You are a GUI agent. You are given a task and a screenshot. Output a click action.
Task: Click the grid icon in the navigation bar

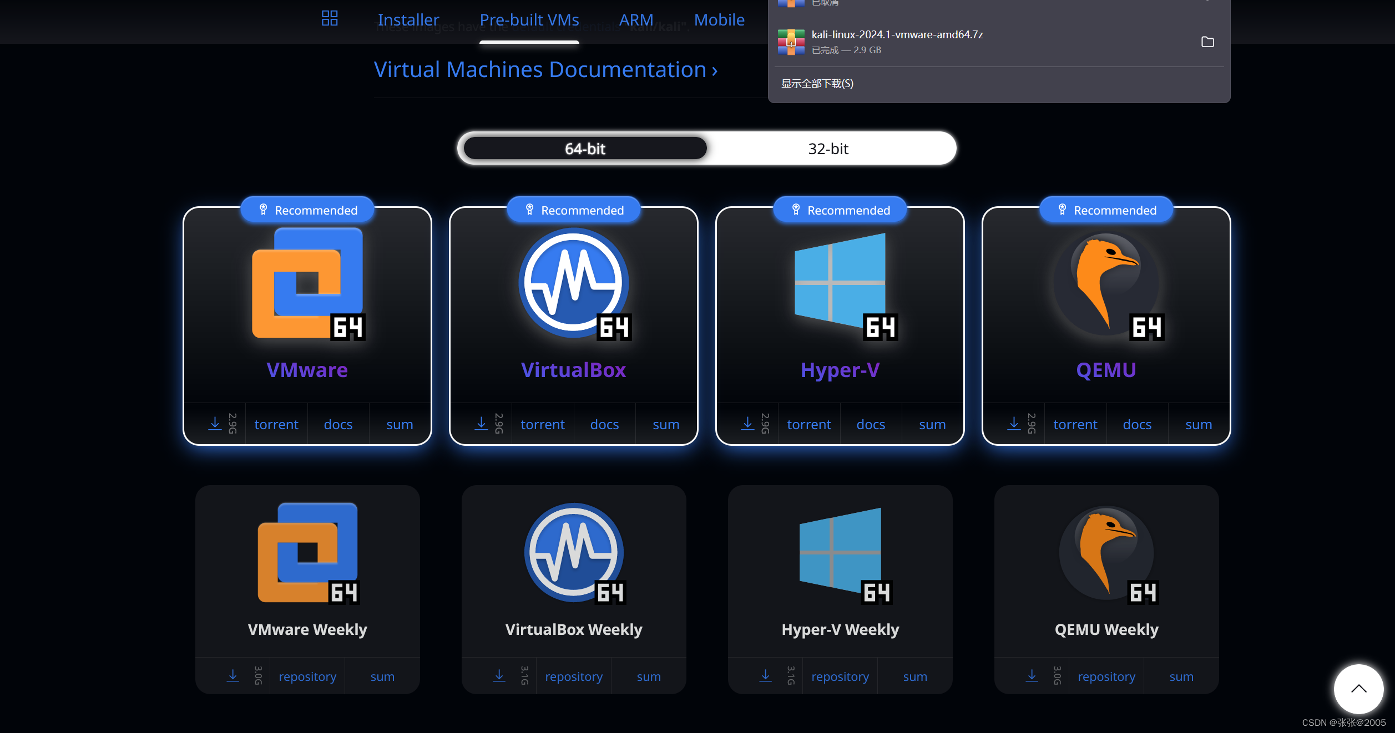pyautogui.click(x=330, y=19)
